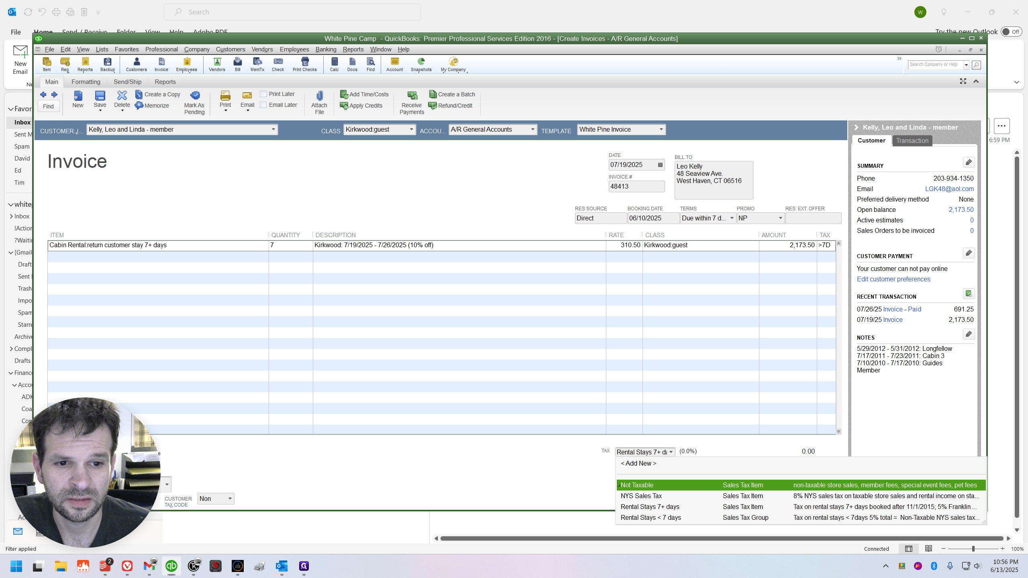Click the Receive Payments icon
Viewport: 1028px width, 578px height.
412,103
